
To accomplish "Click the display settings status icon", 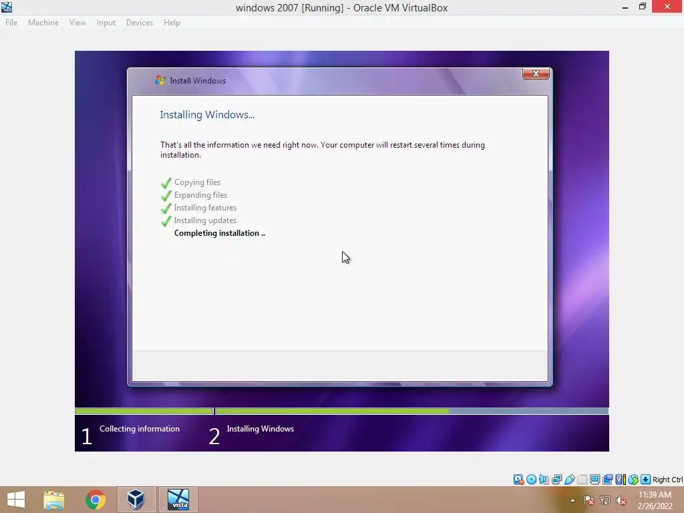I will pos(594,480).
